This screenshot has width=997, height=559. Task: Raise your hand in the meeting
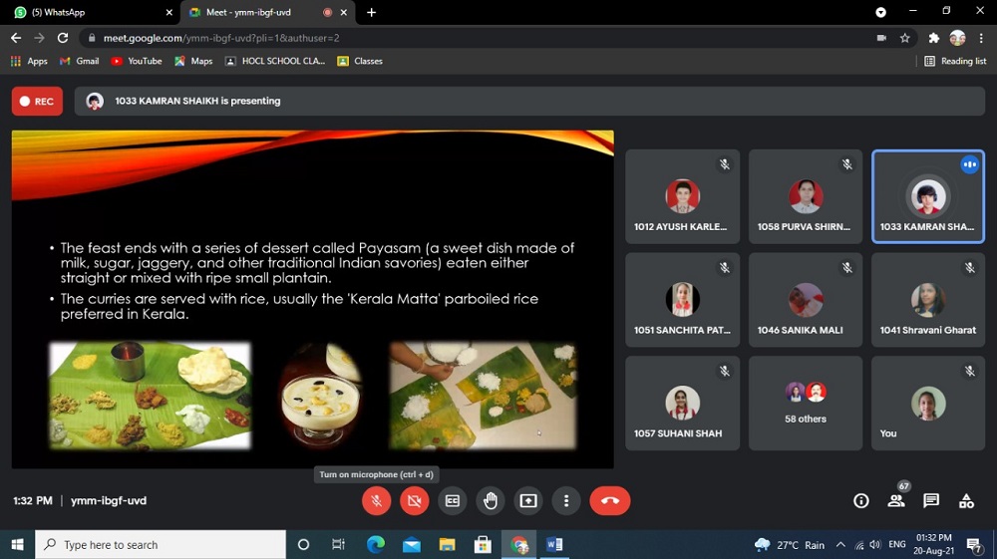(490, 500)
